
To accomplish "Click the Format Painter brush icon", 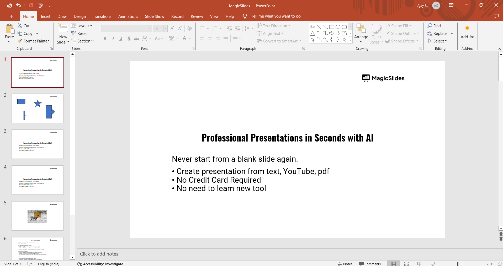I will pos(20,41).
